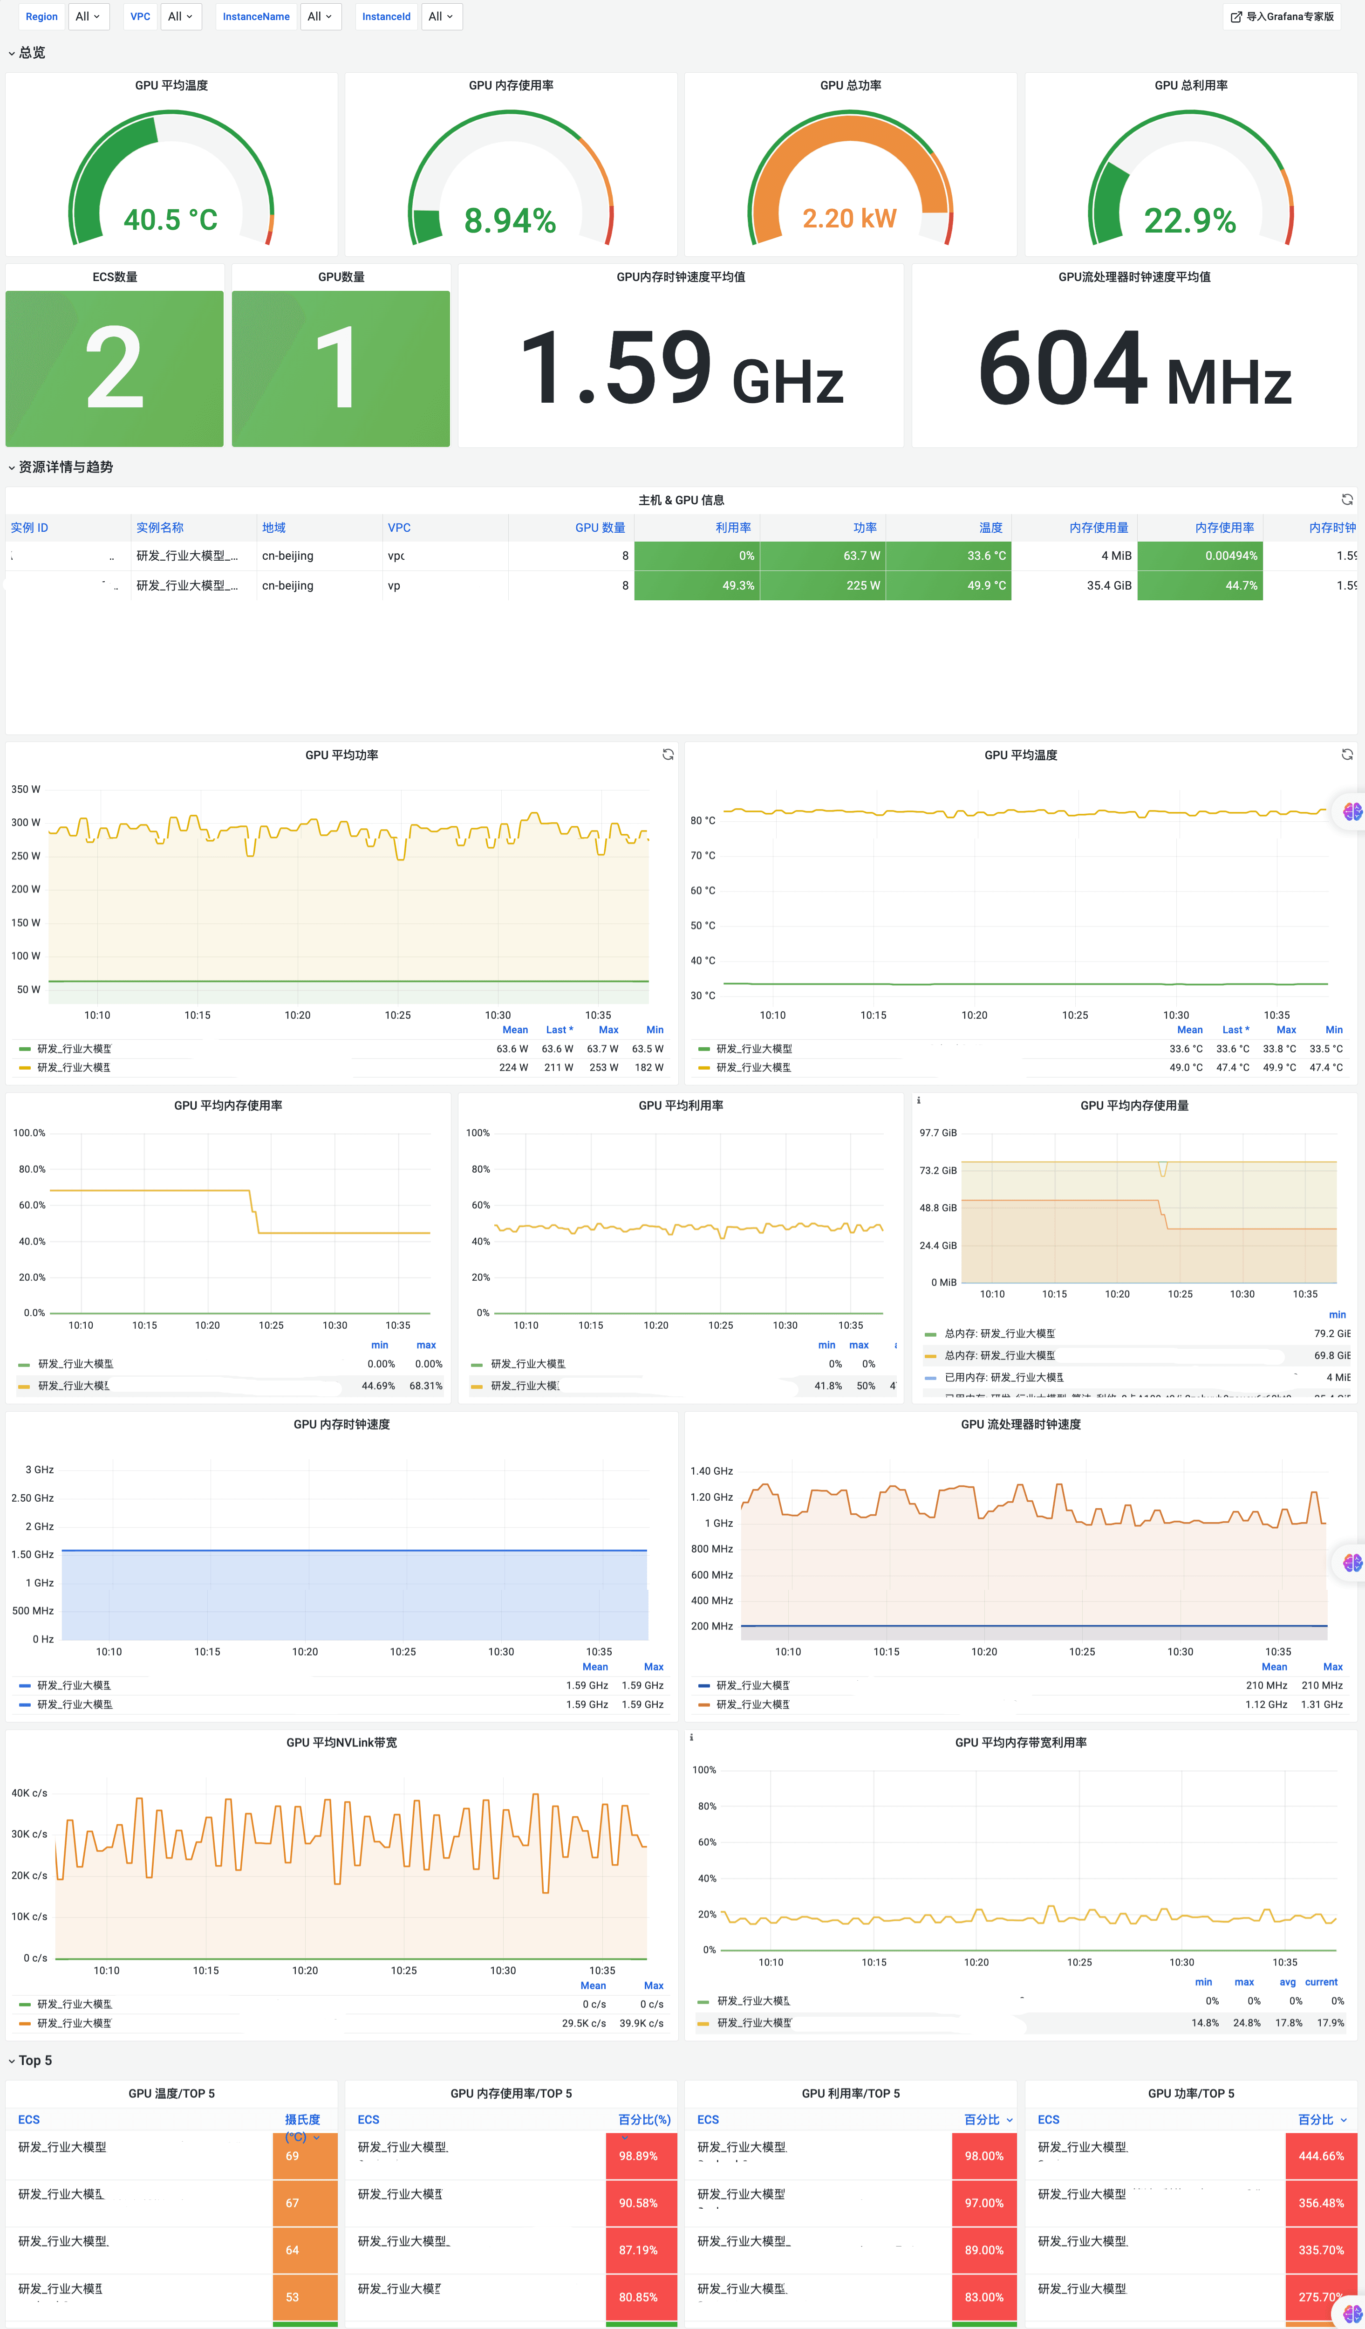Refresh the 主机 & GPU 信息 table panel
This screenshot has width=1365, height=2329.
coord(1346,500)
